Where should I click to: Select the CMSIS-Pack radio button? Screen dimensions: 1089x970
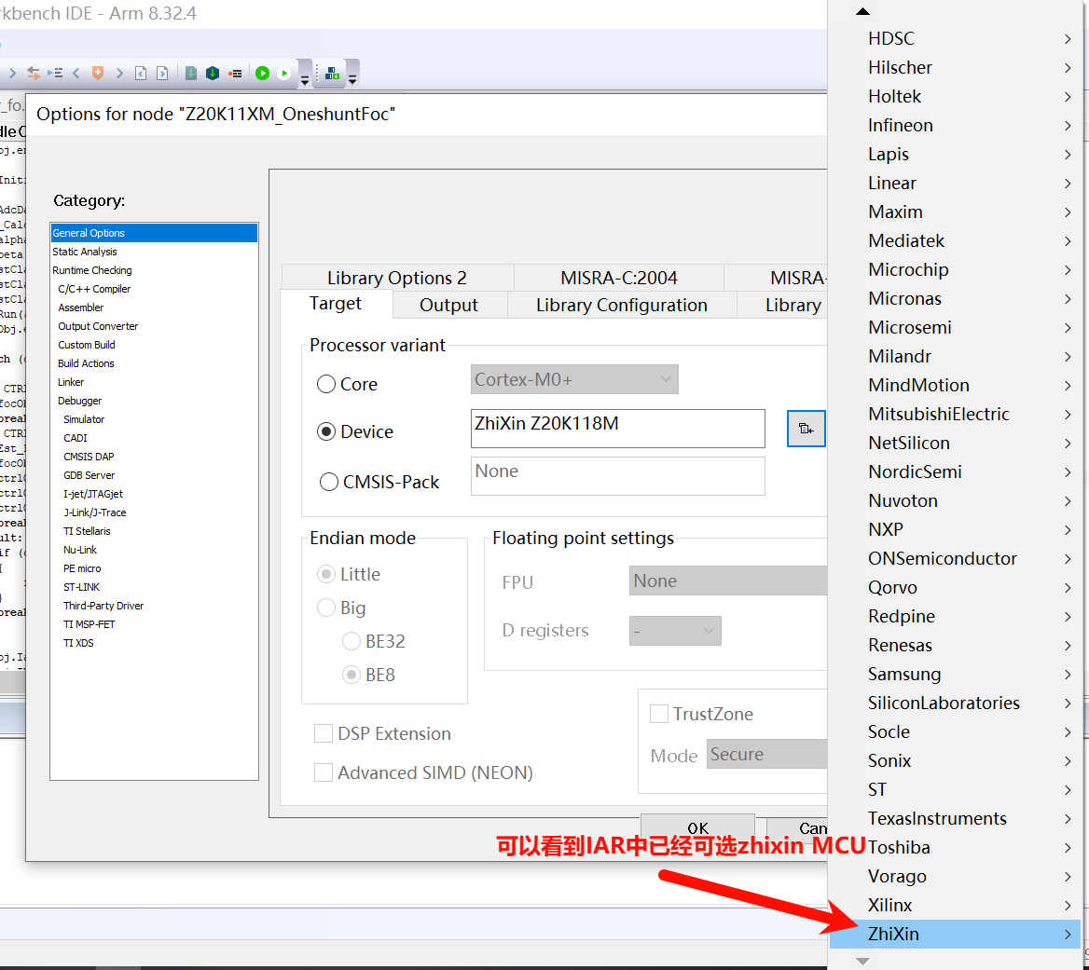328,482
